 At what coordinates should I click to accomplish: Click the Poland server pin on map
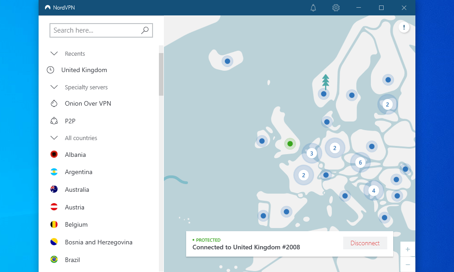(x=372, y=146)
